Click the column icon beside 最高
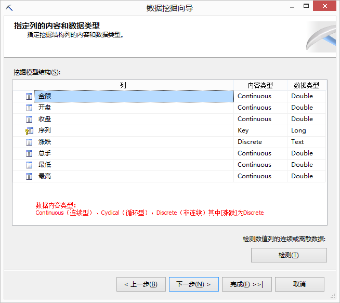Viewport: 340px width, 303px height. [29, 176]
